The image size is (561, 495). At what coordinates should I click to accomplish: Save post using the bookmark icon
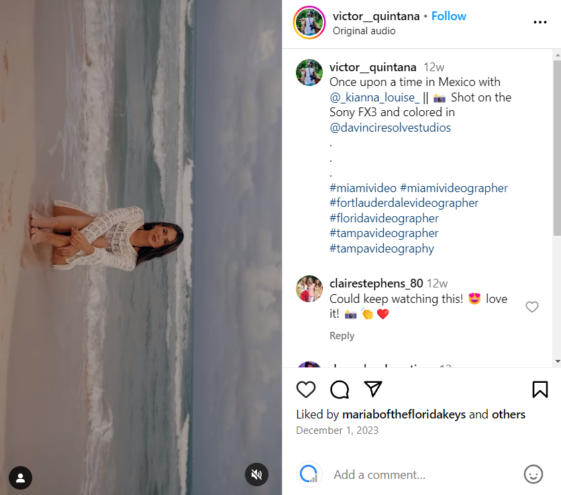pyautogui.click(x=540, y=390)
